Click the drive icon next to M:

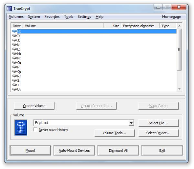(x=14, y=54)
